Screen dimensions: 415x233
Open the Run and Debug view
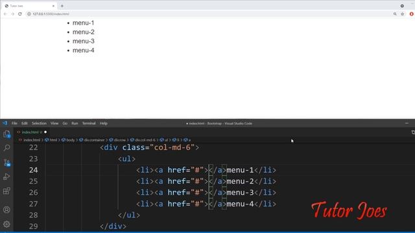[x=7, y=177]
